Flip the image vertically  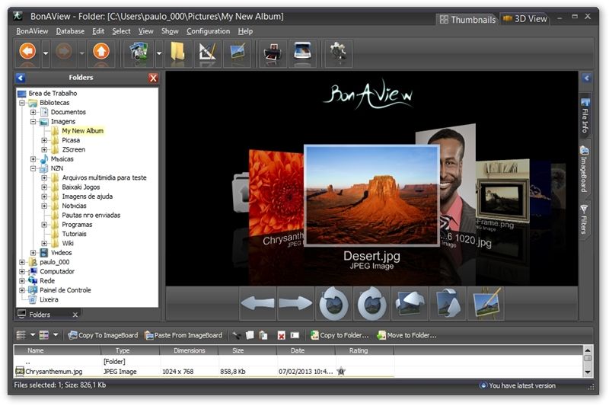point(448,303)
